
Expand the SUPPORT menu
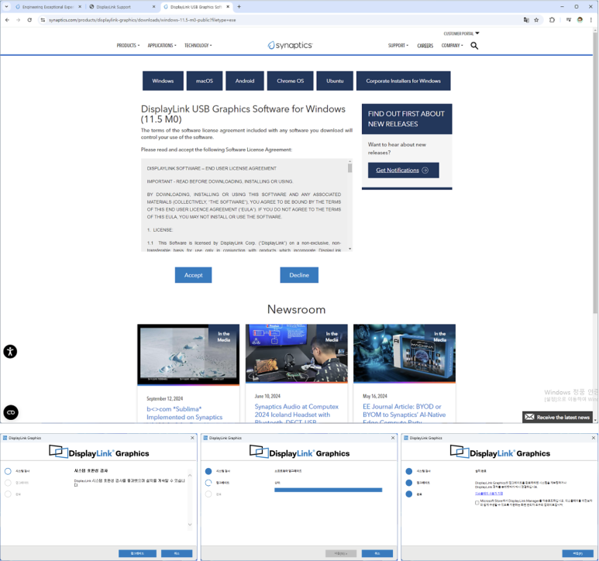[x=398, y=46]
